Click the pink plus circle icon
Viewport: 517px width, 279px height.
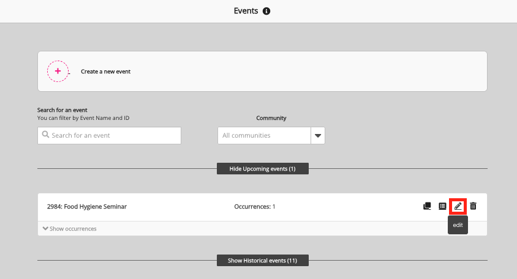(x=58, y=71)
